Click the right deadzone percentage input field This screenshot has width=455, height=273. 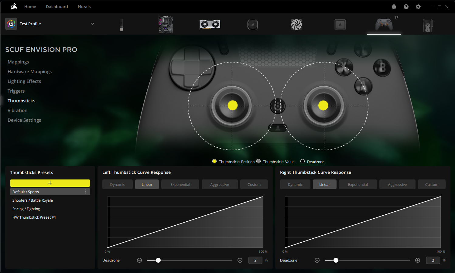(x=433, y=260)
